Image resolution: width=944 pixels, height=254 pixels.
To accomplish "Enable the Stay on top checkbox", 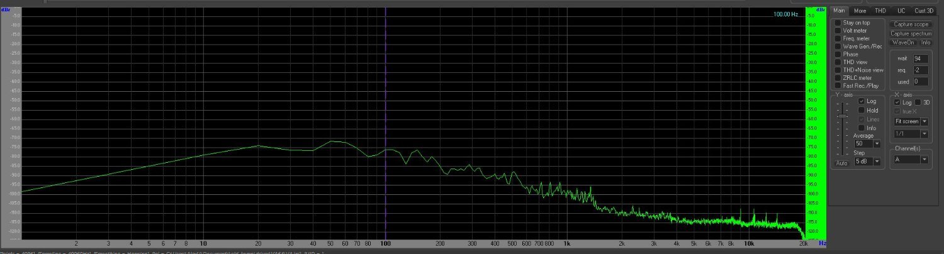I will click(838, 23).
